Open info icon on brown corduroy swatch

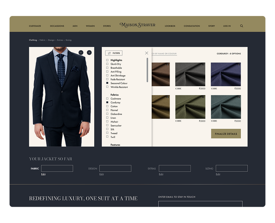(168, 65)
